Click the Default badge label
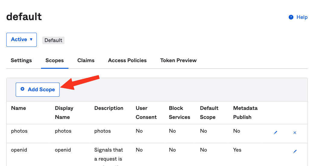 (x=53, y=40)
